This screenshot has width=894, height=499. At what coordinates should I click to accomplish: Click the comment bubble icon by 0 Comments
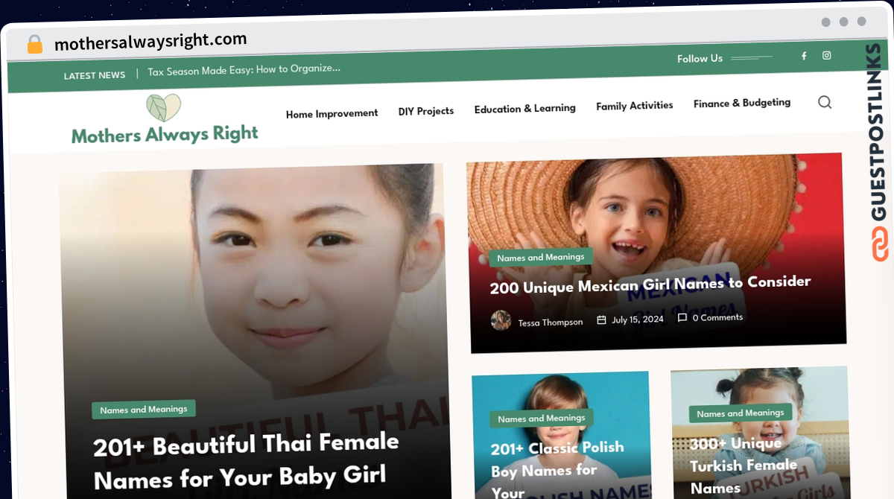(x=682, y=318)
